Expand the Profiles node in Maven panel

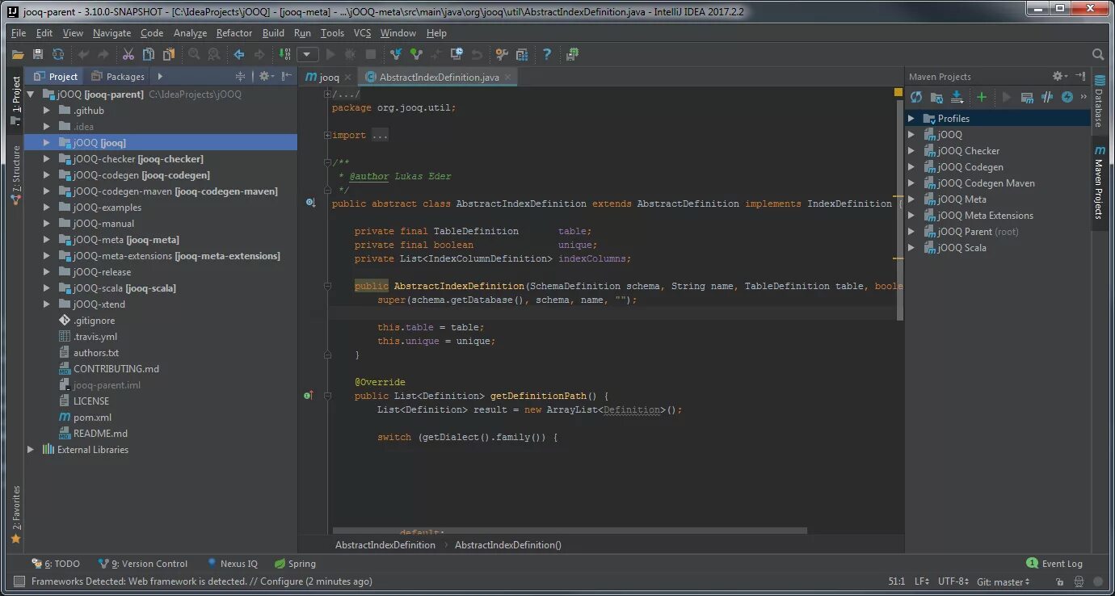pos(911,119)
